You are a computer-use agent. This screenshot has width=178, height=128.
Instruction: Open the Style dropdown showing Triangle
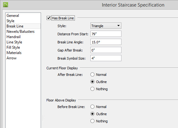pos(106,26)
